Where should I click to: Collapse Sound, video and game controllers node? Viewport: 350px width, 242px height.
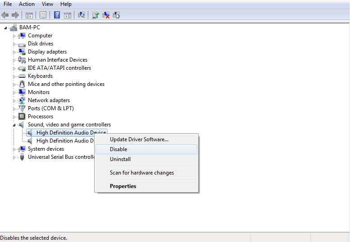(x=14, y=125)
